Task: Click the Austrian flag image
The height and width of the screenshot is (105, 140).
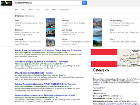Action: (x=104, y=58)
